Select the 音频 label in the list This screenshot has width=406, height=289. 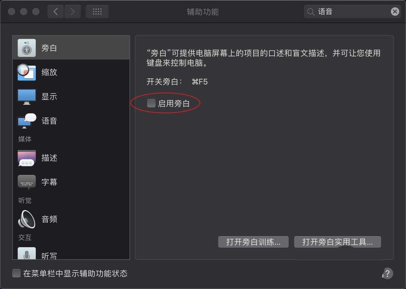(x=49, y=219)
